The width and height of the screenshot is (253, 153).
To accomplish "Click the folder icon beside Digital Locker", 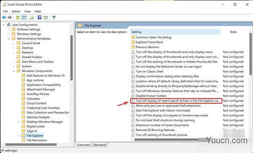I will point(23,126).
